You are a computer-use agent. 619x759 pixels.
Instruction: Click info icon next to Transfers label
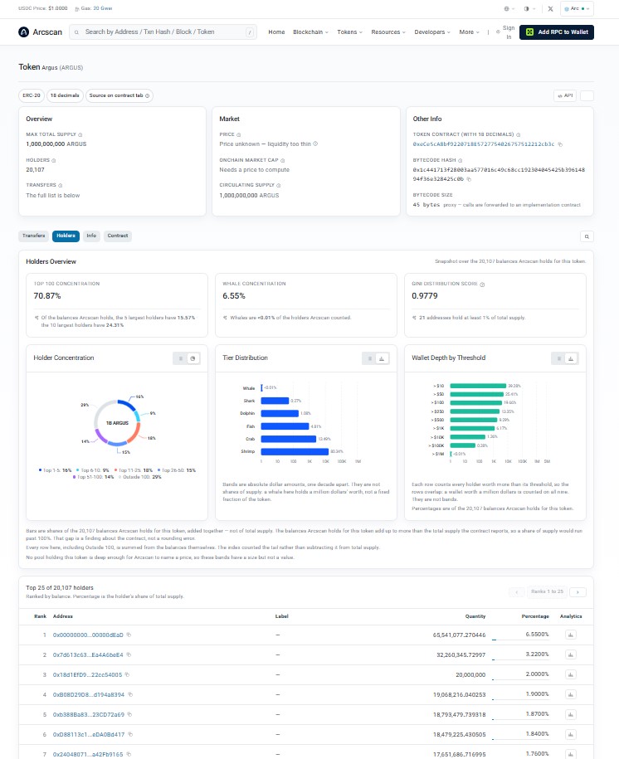[61, 185]
